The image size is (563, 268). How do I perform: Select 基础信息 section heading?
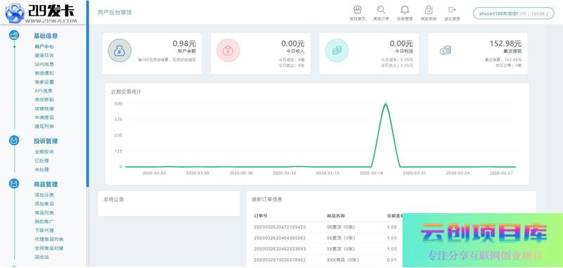(46, 36)
